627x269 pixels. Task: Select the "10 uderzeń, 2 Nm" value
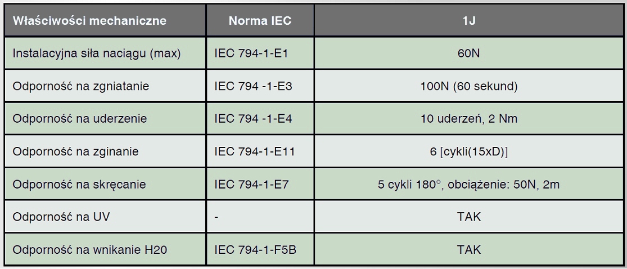pyautogui.click(x=468, y=119)
